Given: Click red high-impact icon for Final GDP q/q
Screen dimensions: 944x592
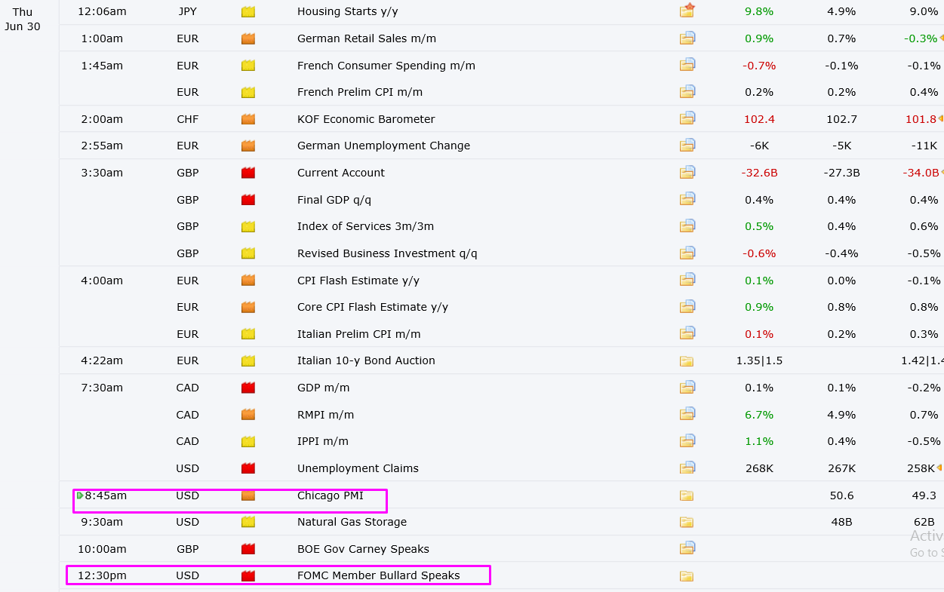Looking at the screenshot, I should (248, 200).
